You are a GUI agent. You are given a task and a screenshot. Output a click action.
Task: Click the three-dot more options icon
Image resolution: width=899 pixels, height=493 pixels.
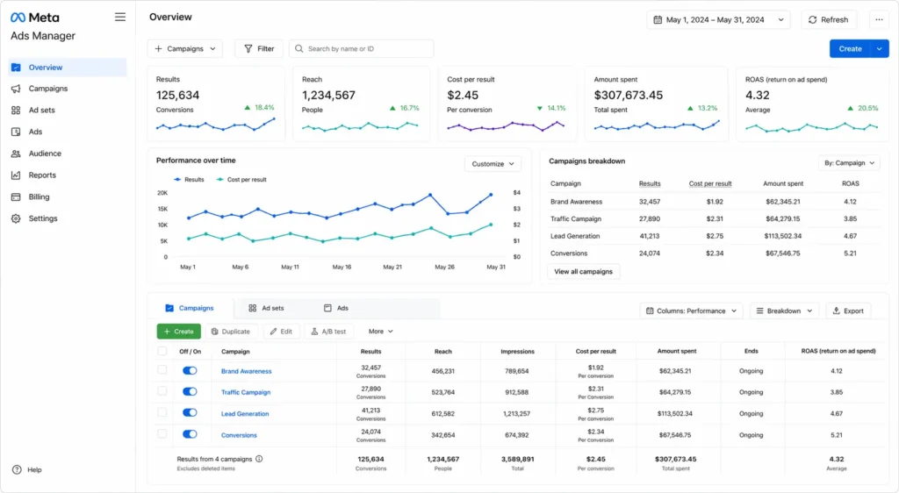coord(878,19)
